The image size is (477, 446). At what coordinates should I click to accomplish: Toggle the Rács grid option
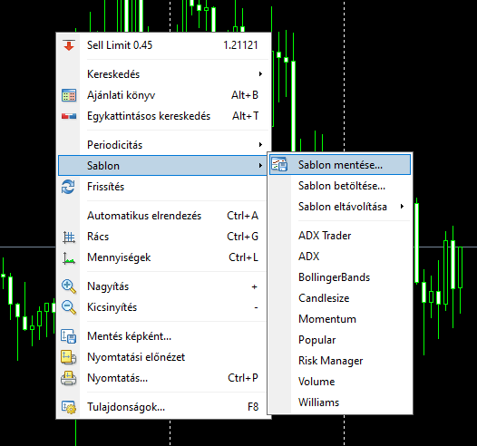164,237
